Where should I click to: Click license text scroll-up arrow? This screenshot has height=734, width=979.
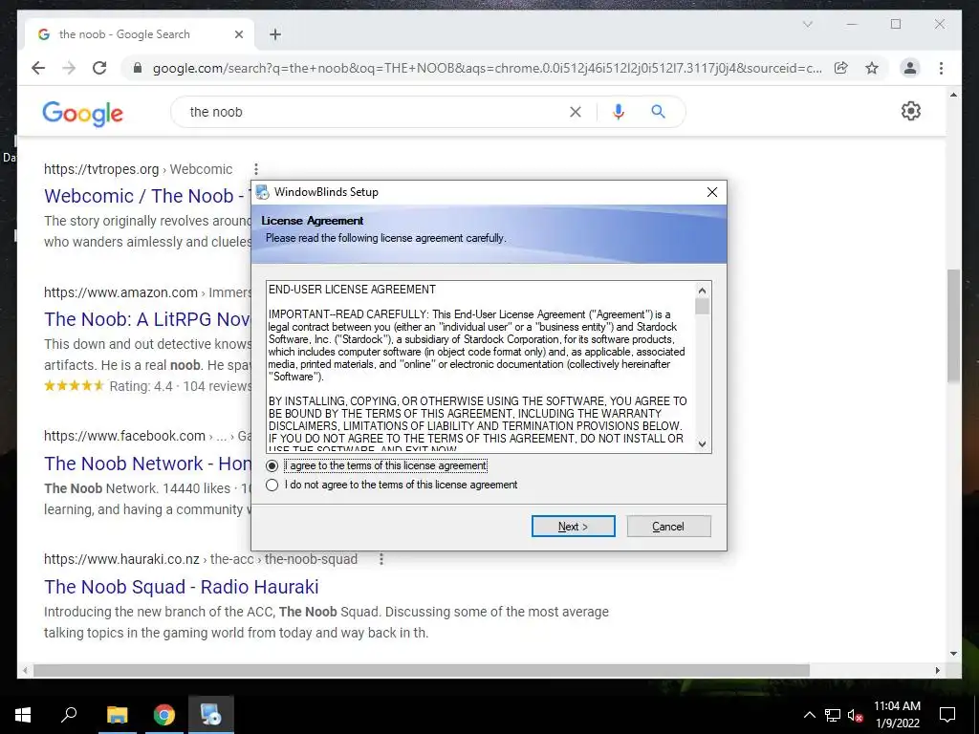coord(703,291)
